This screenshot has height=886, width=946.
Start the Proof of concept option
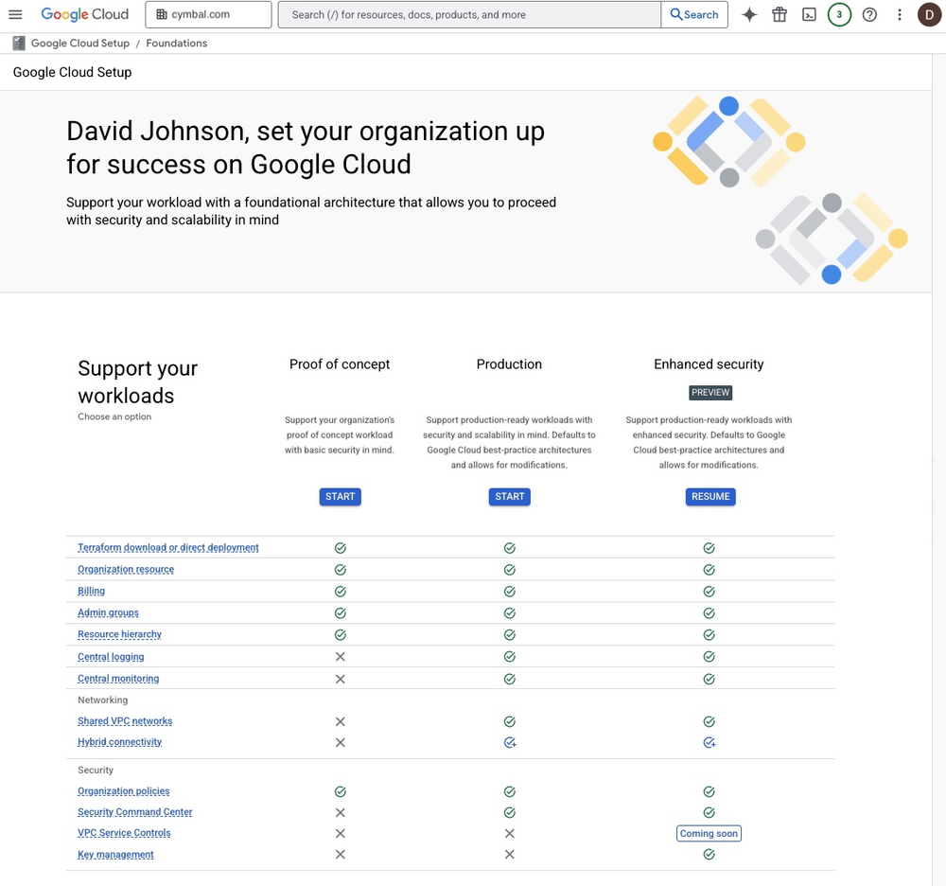[340, 496]
